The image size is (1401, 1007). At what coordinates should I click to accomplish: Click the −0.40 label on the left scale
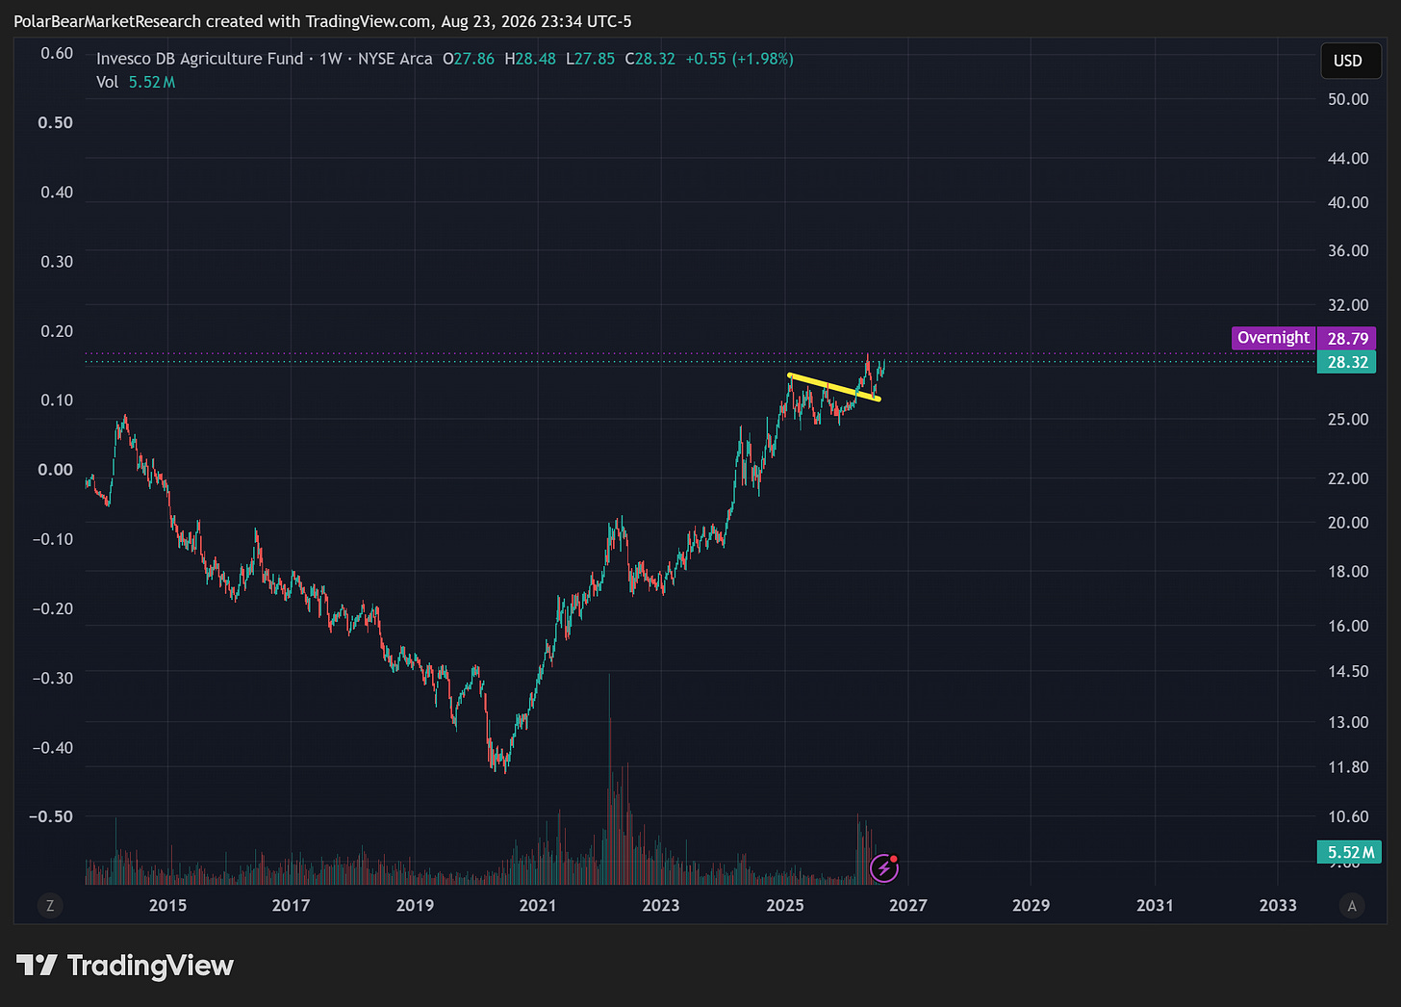[53, 747]
